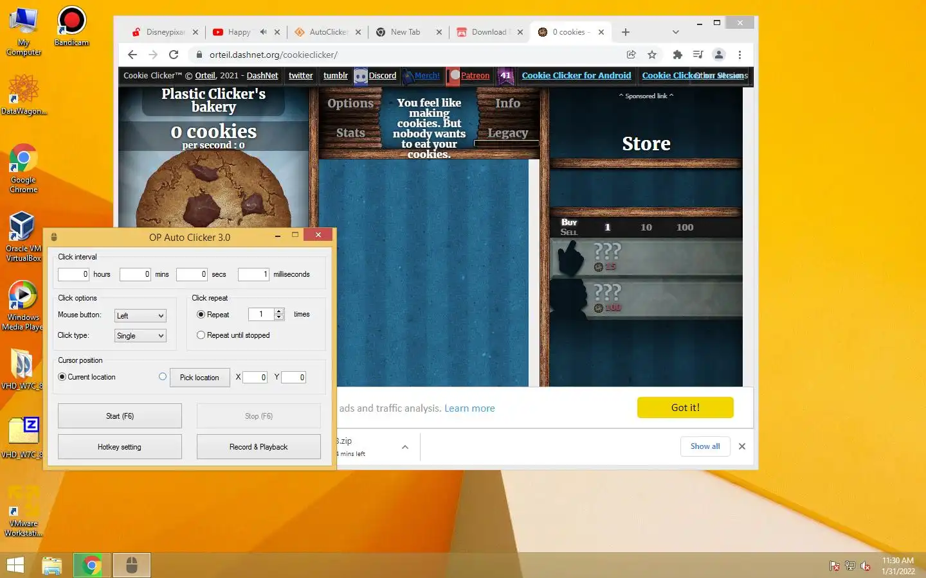Open Google Chrome desktop shortcut
926x578 pixels.
[24, 168]
